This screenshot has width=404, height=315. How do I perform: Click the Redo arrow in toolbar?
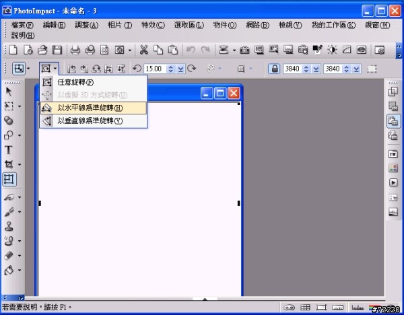[205, 49]
